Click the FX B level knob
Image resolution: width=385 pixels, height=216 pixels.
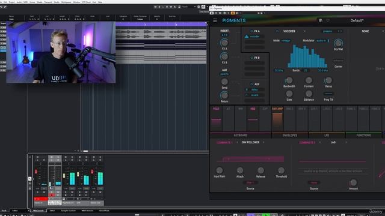224,56
